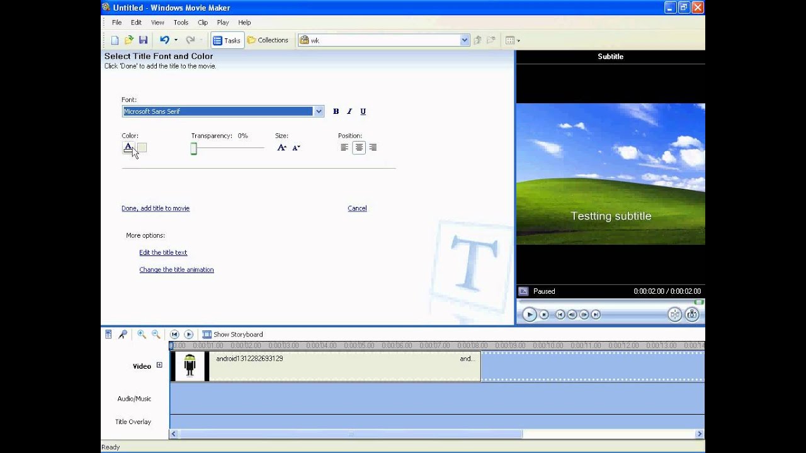Zoom in on the timeline

142,334
